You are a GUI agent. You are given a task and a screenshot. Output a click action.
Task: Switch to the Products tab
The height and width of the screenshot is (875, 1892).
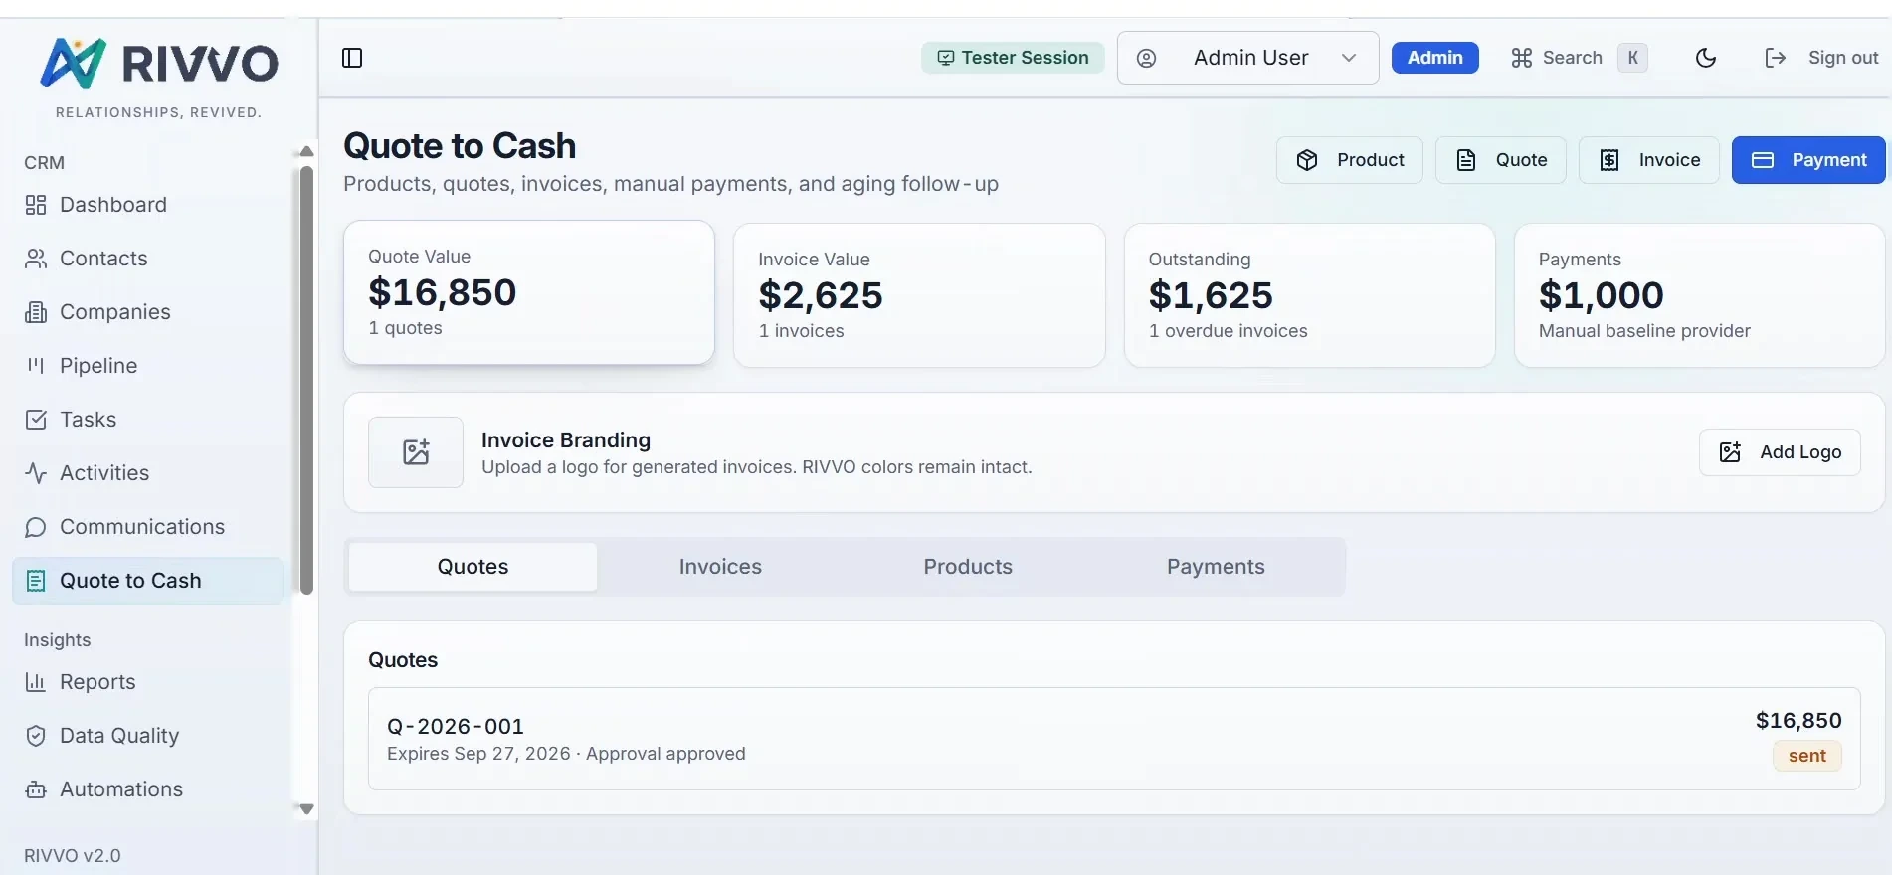968,567
